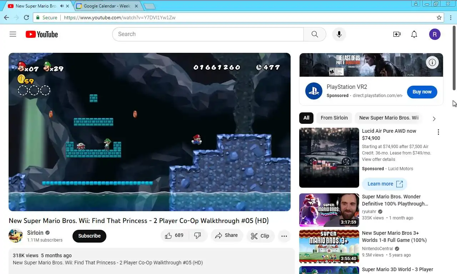The image size is (457, 274).
Task: Open PlayStation logo in sponsored ad
Action: coord(314,91)
